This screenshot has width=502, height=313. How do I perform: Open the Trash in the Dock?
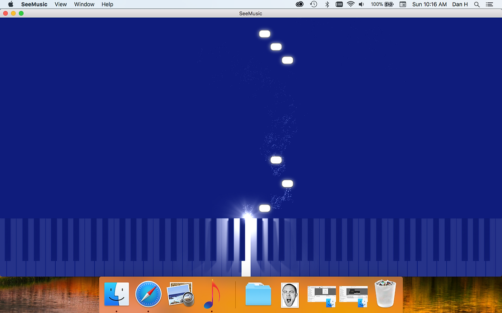[x=385, y=293]
